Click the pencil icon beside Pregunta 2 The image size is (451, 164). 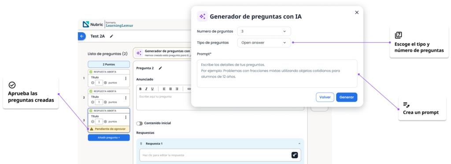(160, 68)
